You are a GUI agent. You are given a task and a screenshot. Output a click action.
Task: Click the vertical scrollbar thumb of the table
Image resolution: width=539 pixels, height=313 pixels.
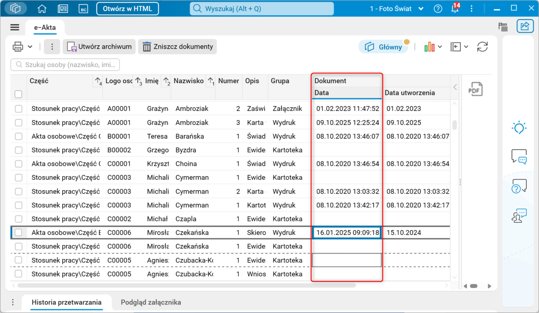click(x=454, y=125)
